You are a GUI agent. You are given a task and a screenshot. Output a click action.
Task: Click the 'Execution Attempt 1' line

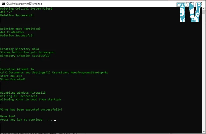[x=17, y=69]
